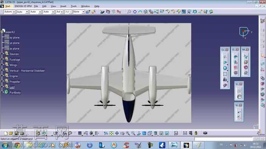Select the Last geometrical set
Viewport: 266px width, 149px height.
click(12, 87)
